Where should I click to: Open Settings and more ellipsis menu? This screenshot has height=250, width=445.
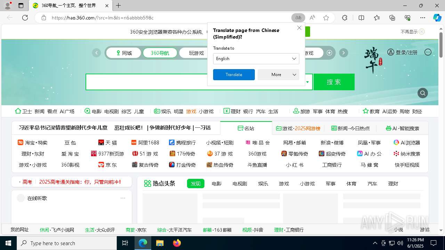point(423,18)
